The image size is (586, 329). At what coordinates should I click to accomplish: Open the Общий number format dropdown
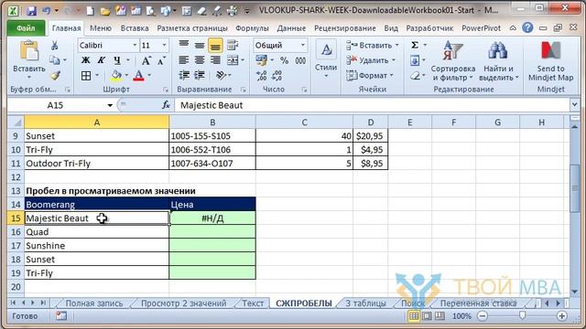(x=302, y=45)
